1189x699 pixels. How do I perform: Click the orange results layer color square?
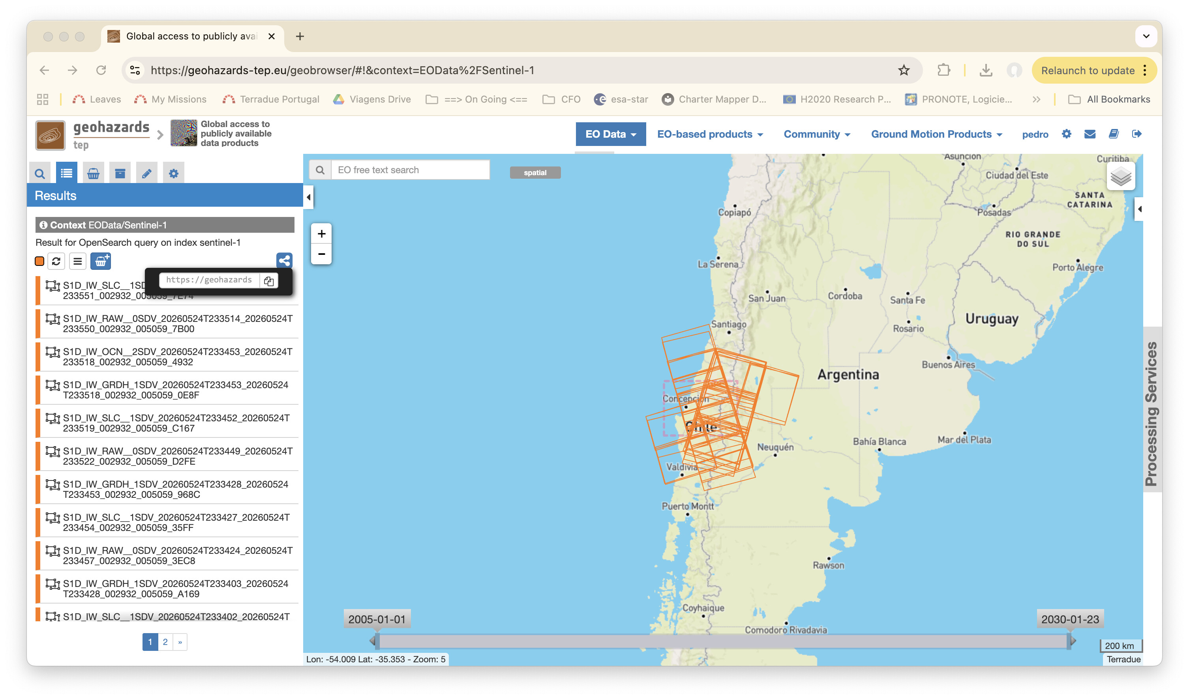point(39,261)
